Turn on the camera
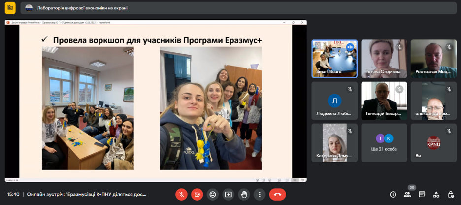 click(x=197, y=194)
